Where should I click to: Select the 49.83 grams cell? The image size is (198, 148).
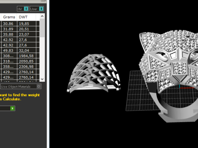[x=9, y=51]
